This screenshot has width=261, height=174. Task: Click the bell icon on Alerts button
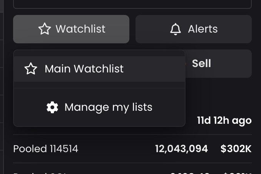[x=176, y=29]
